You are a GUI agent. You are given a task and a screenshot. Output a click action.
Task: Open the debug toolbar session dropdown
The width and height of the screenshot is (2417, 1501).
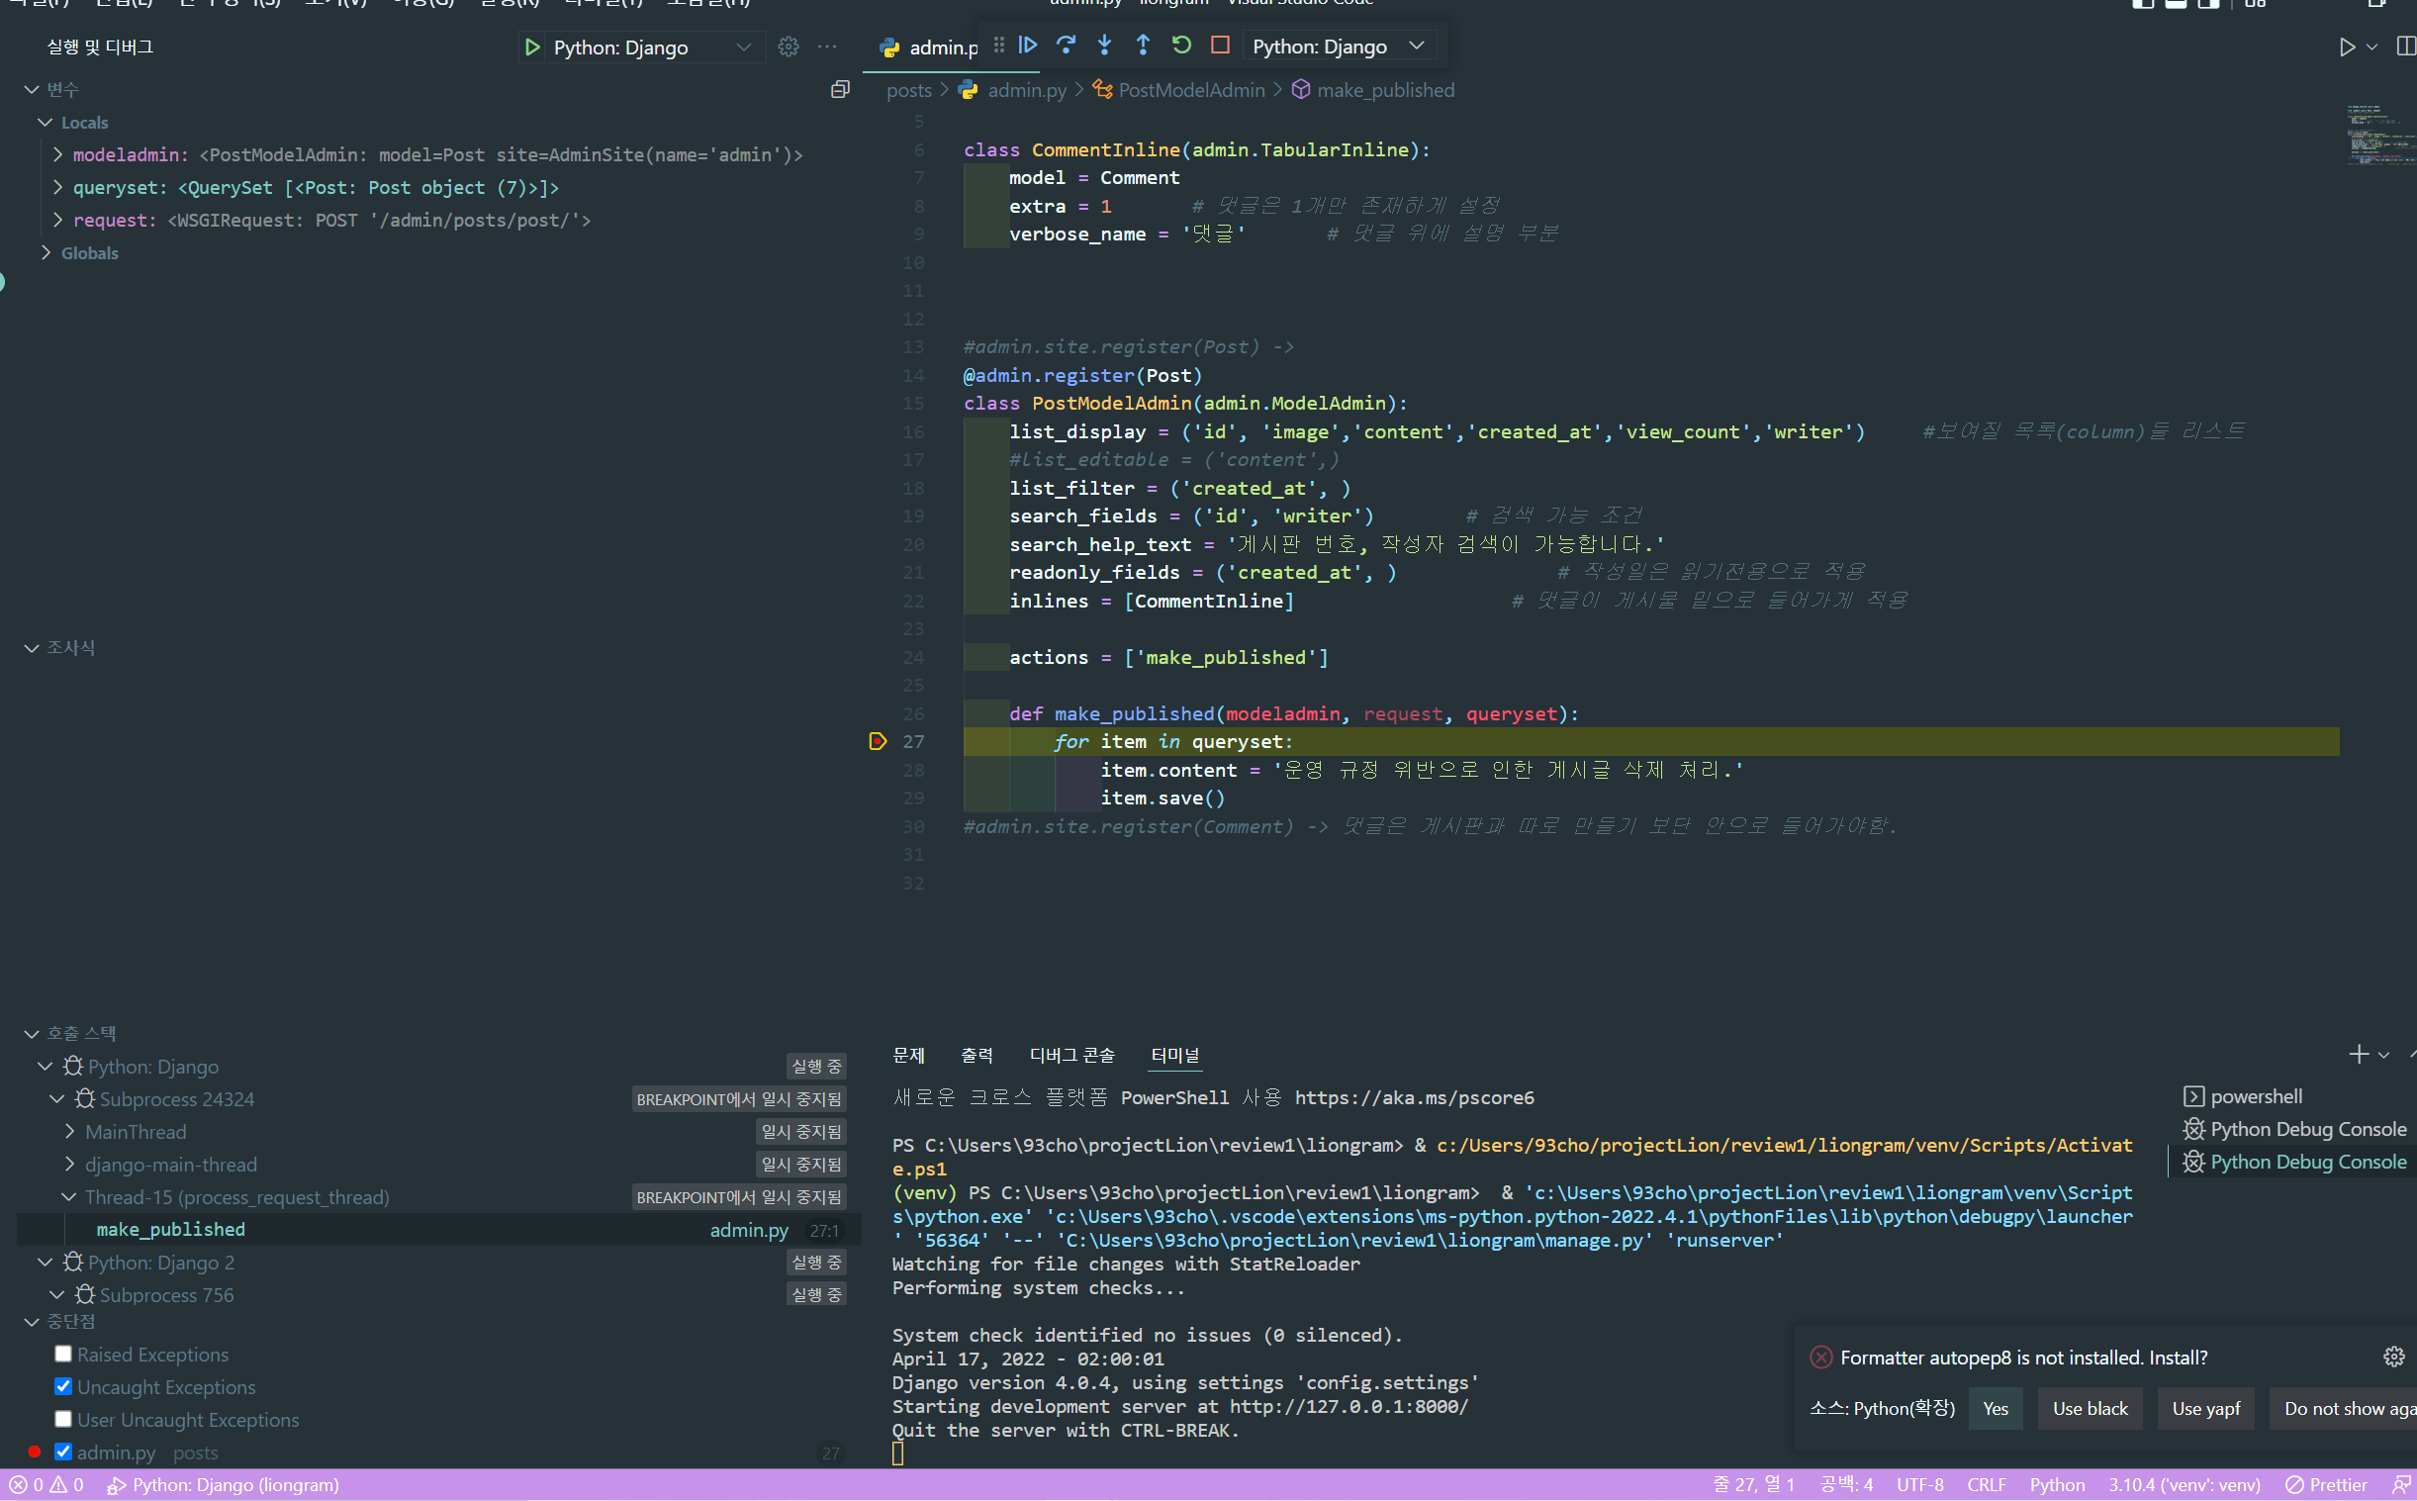(1338, 46)
